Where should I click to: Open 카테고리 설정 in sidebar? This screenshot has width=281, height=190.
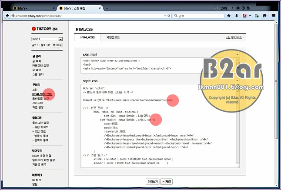click(40, 66)
